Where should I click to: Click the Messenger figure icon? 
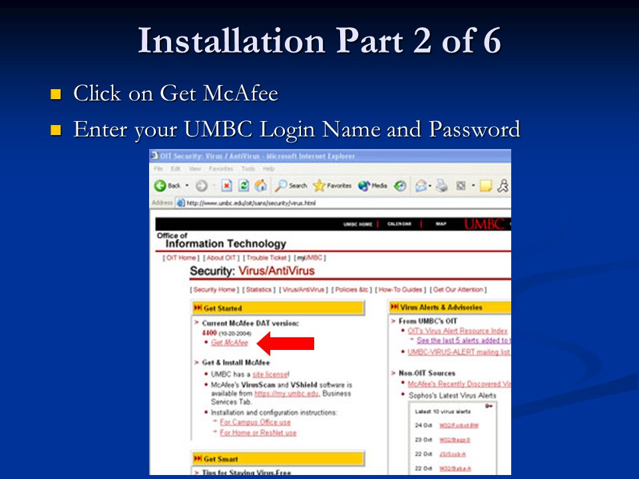pyautogui.click(x=503, y=186)
